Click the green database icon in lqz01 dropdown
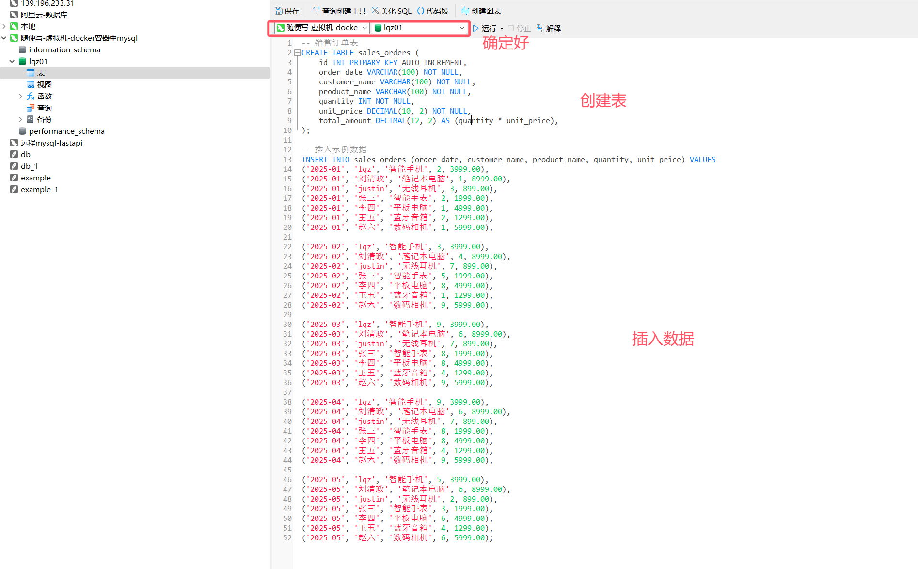 (378, 28)
